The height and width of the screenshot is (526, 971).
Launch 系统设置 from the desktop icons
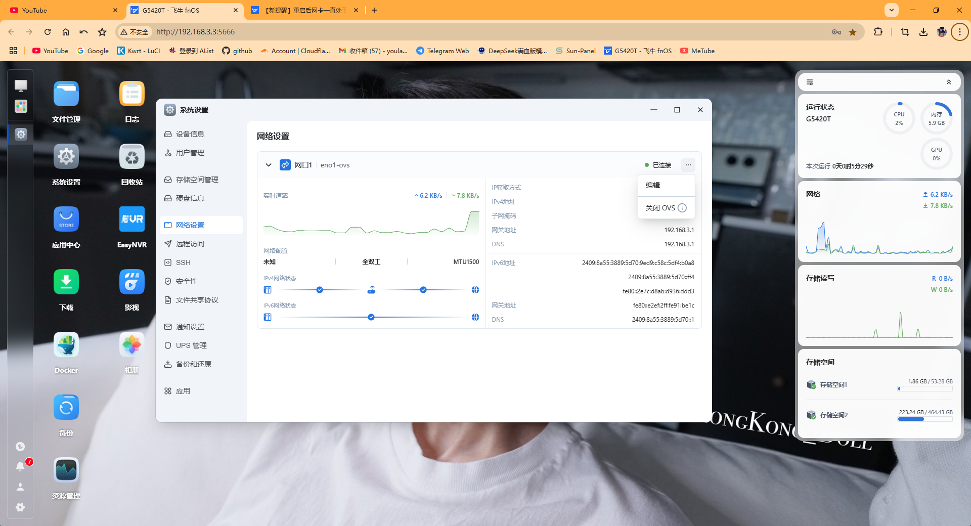click(x=66, y=157)
